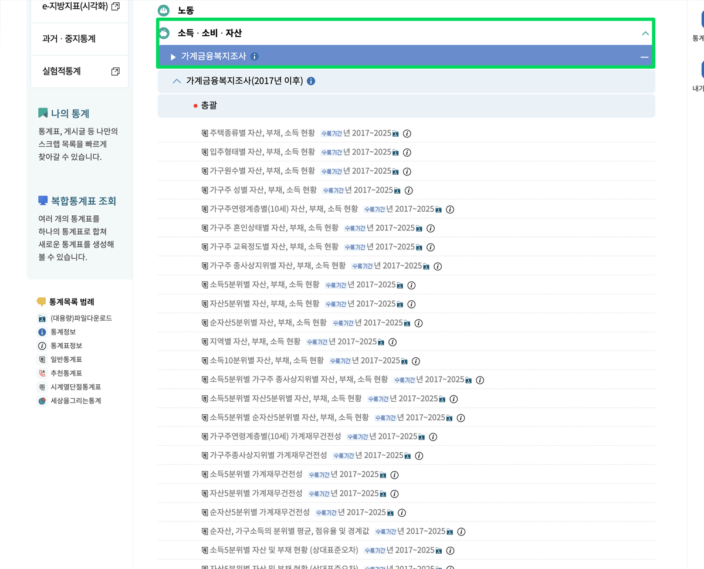Click the info icon next to 가계금융복지조사(2017년 이후)
704x569 pixels.
[x=312, y=80]
